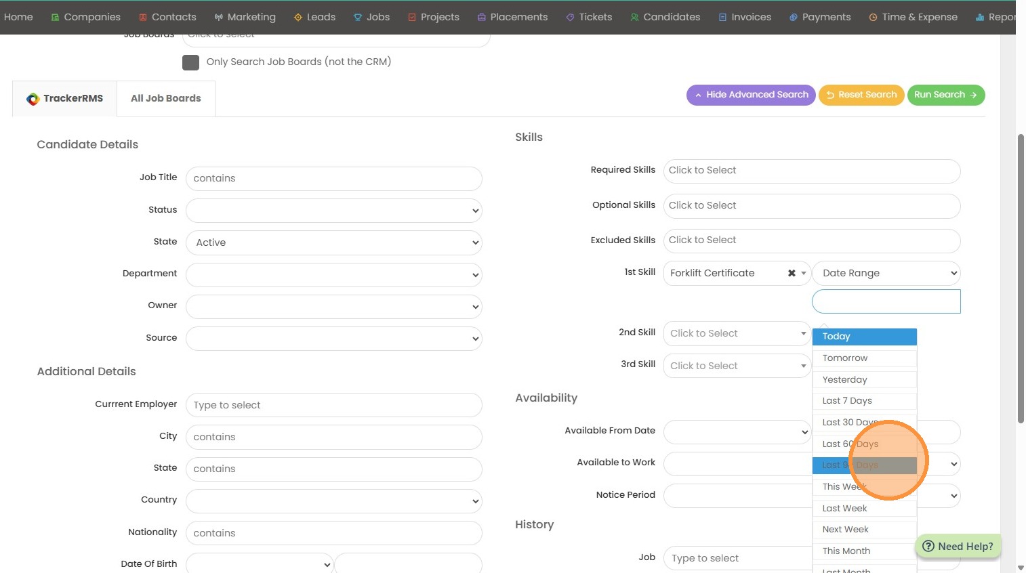Open the Invoices menu item
This screenshot has height=573, width=1026.
(745, 17)
